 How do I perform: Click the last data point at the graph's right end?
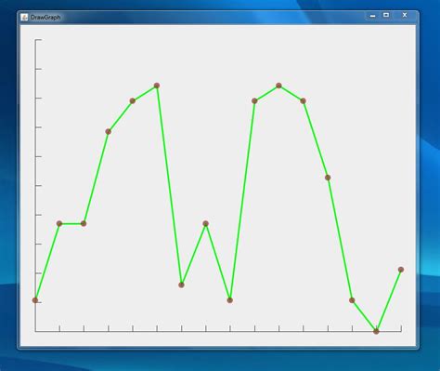[x=401, y=270]
